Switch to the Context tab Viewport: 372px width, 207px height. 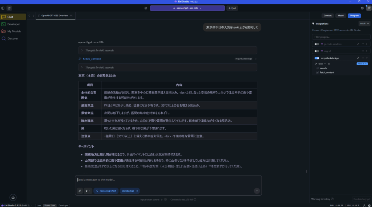tap(328, 16)
